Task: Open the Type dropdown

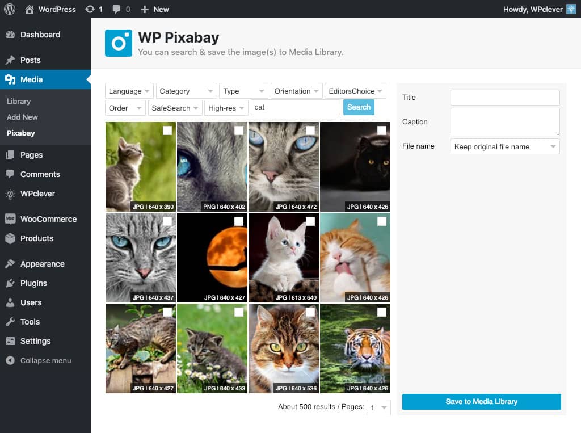Action: (x=243, y=91)
